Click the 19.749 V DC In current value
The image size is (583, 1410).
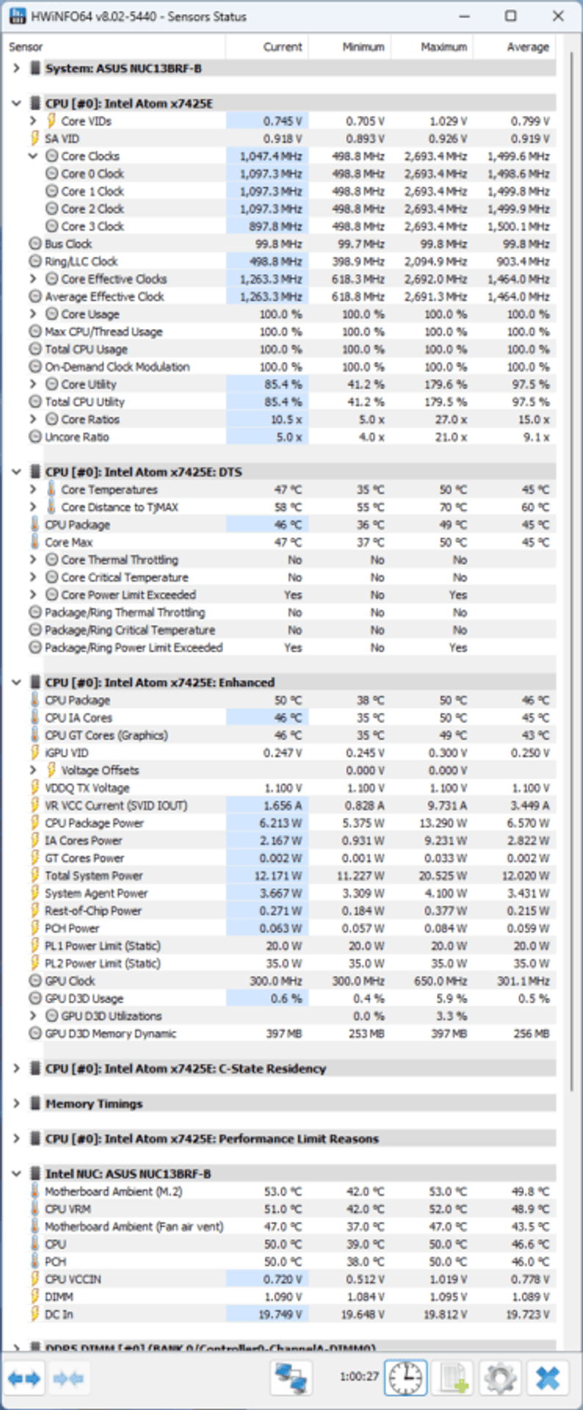[280, 1315]
